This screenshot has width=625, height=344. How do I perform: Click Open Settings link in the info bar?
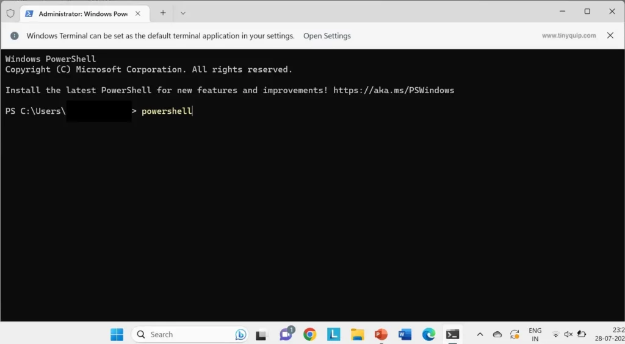coord(327,36)
